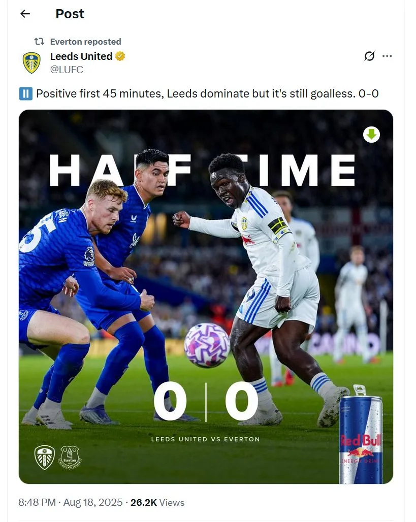This screenshot has width=416, height=522.
Task: Click the 26.2K Views count
Action: tap(157, 502)
